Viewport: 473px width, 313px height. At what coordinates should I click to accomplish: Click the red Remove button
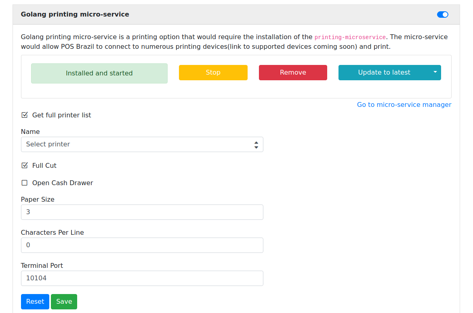pos(292,73)
